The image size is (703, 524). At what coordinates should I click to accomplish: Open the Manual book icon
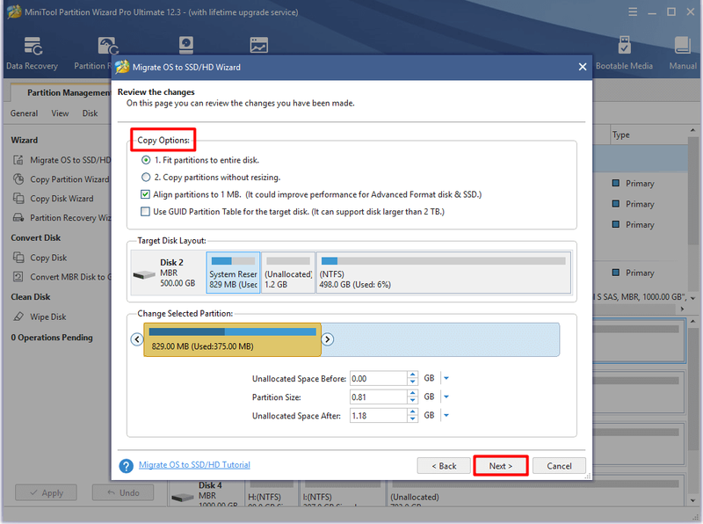pyautogui.click(x=683, y=46)
